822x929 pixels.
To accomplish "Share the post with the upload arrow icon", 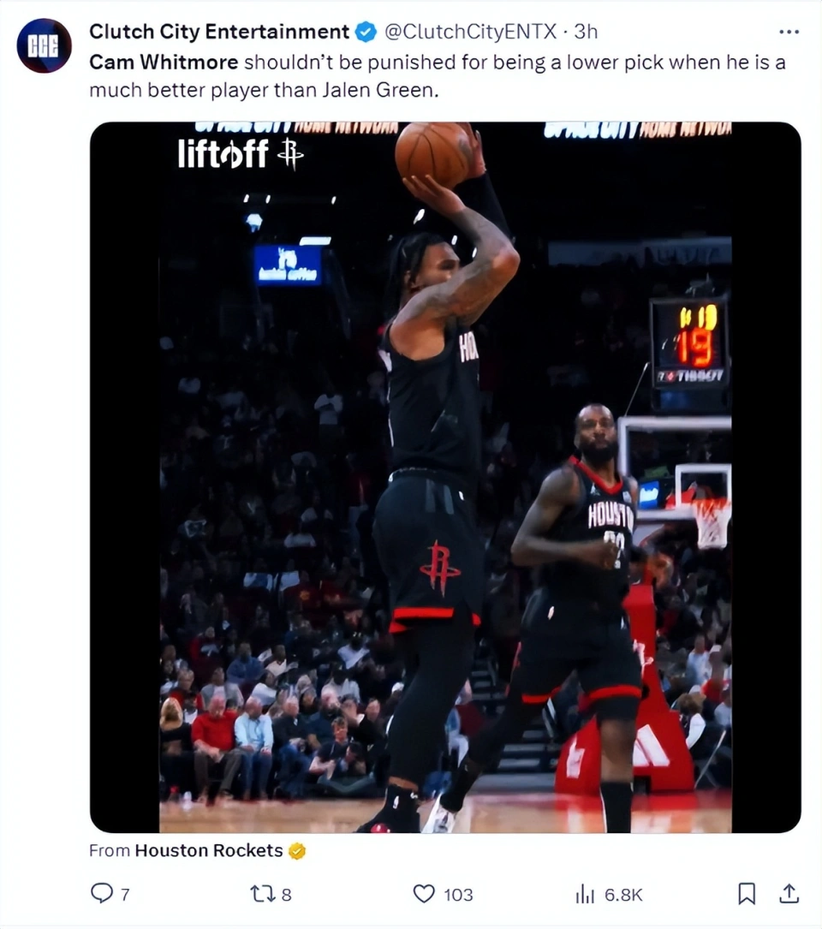I will tap(789, 893).
